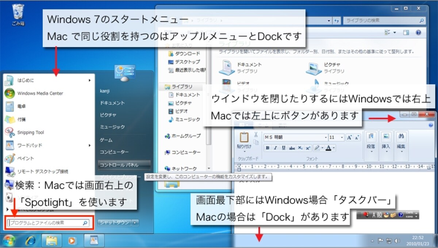The width and height of the screenshot is (438, 248).
Task: Open the 電卓 calculator program
Action: tap(49, 106)
